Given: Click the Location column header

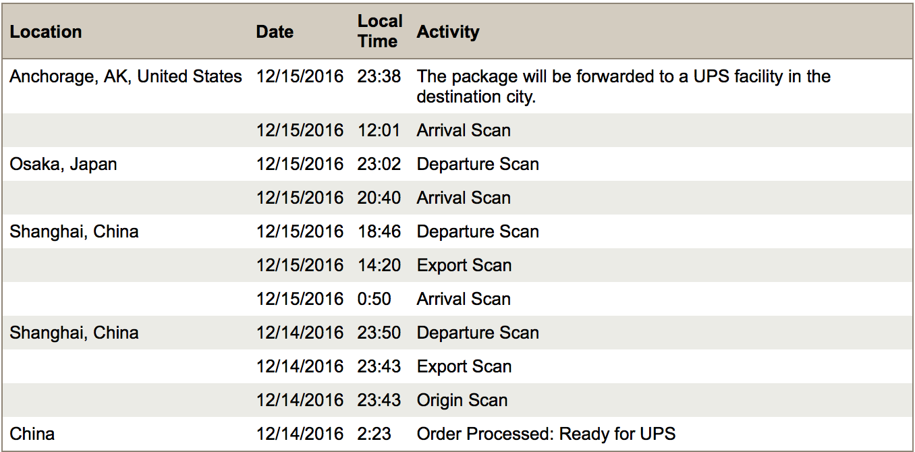Looking at the screenshot, I should tap(46, 32).
